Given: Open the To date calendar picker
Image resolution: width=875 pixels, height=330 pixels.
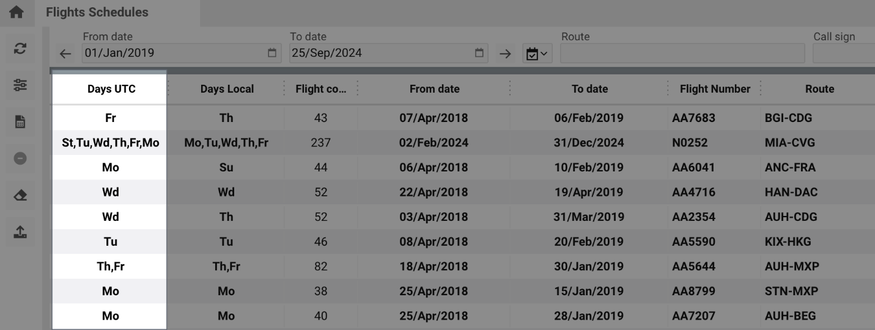Looking at the screenshot, I should click(479, 53).
